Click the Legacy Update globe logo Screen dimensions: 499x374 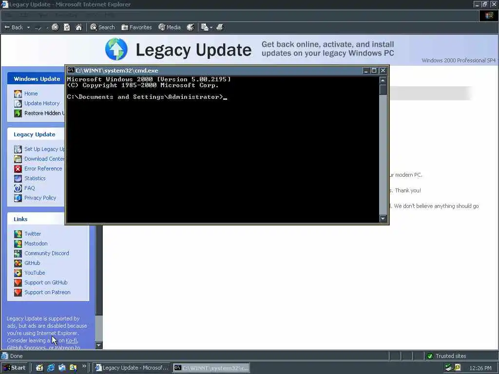(116, 49)
